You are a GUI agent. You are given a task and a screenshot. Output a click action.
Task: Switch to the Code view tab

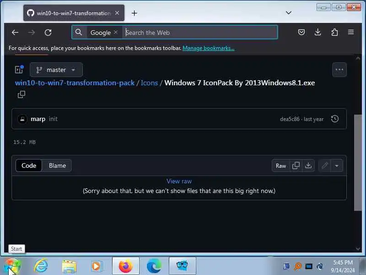coord(29,165)
